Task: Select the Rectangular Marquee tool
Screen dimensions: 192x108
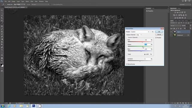Action: (2, 13)
